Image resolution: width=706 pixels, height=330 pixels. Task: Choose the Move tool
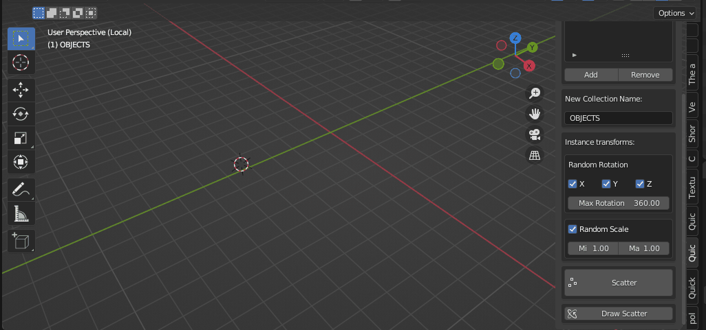[21, 91]
